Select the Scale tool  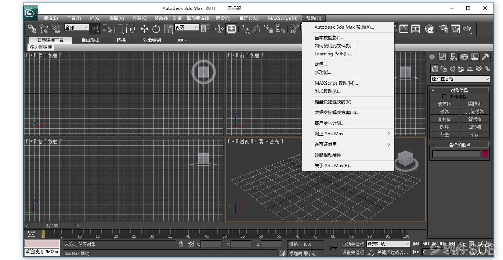tap(168, 29)
